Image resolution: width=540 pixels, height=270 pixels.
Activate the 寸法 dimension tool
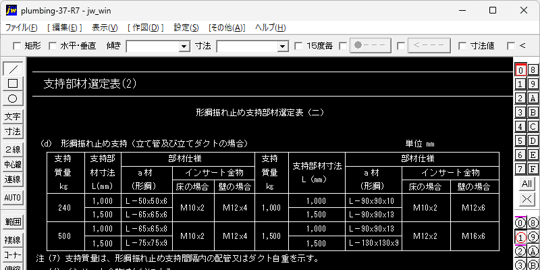point(13,132)
